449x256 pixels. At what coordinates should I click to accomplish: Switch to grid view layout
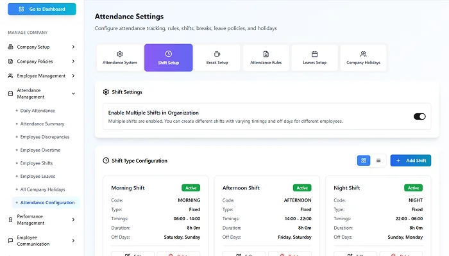(364, 161)
